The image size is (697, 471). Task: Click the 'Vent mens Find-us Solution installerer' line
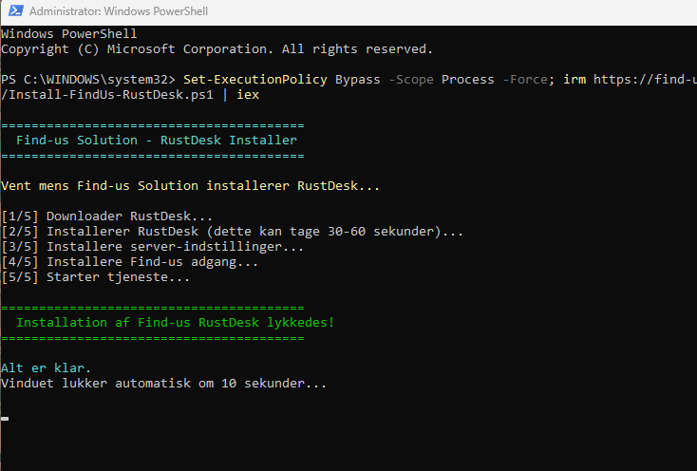click(190, 186)
